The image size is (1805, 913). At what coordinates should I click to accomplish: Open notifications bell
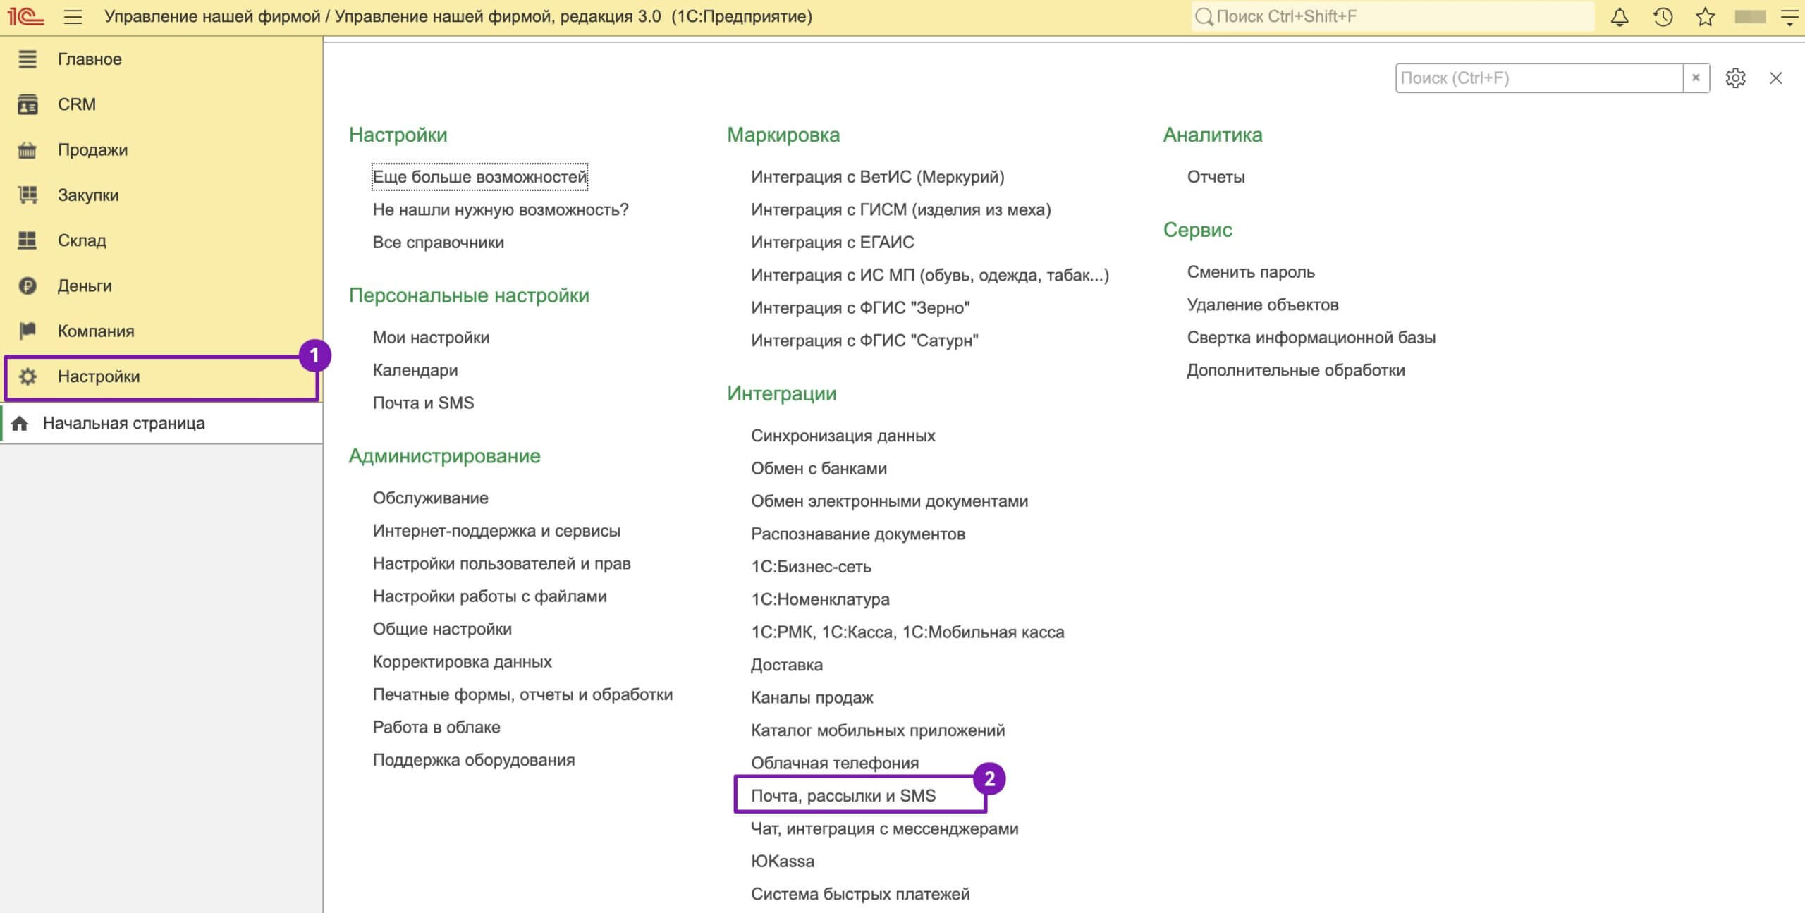click(x=1620, y=16)
